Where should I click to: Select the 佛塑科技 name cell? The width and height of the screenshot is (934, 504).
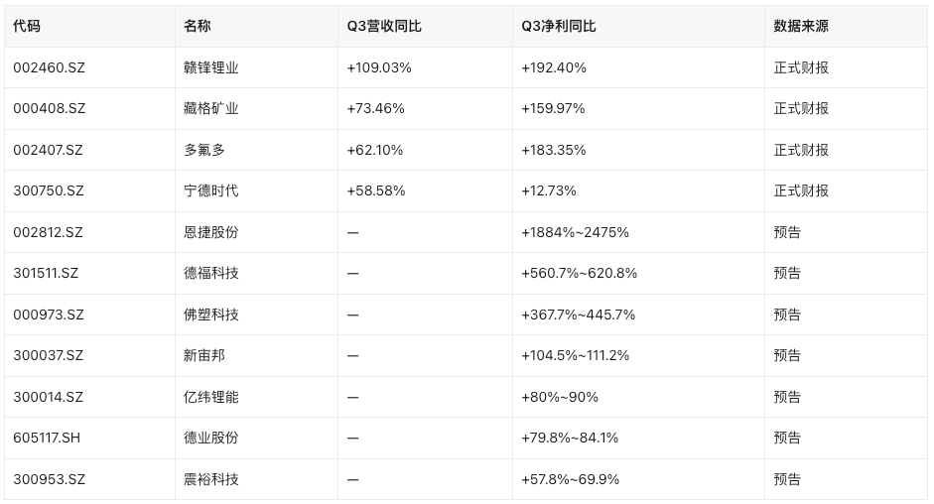tap(210, 315)
